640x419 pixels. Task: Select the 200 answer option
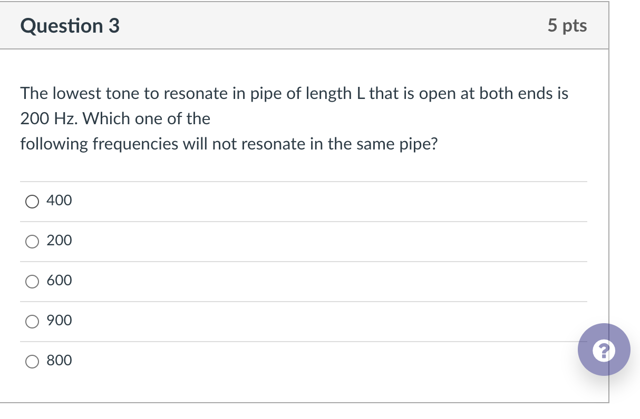32,241
